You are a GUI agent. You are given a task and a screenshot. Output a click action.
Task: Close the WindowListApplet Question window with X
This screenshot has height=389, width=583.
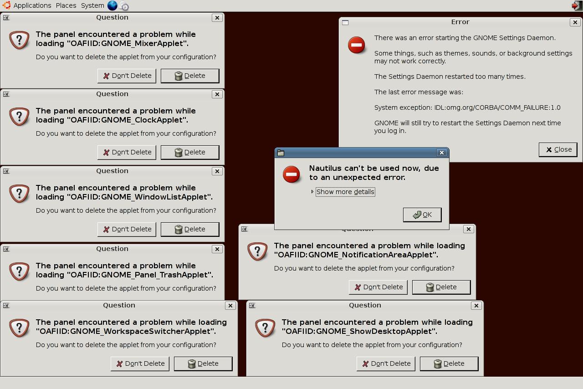217,171
